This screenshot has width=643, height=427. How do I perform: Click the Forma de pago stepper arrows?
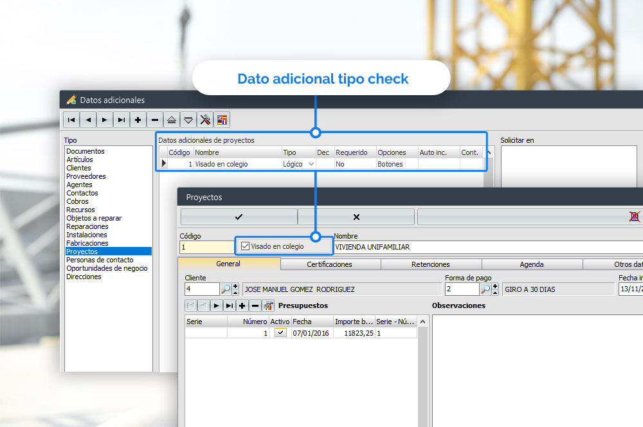coord(495,289)
